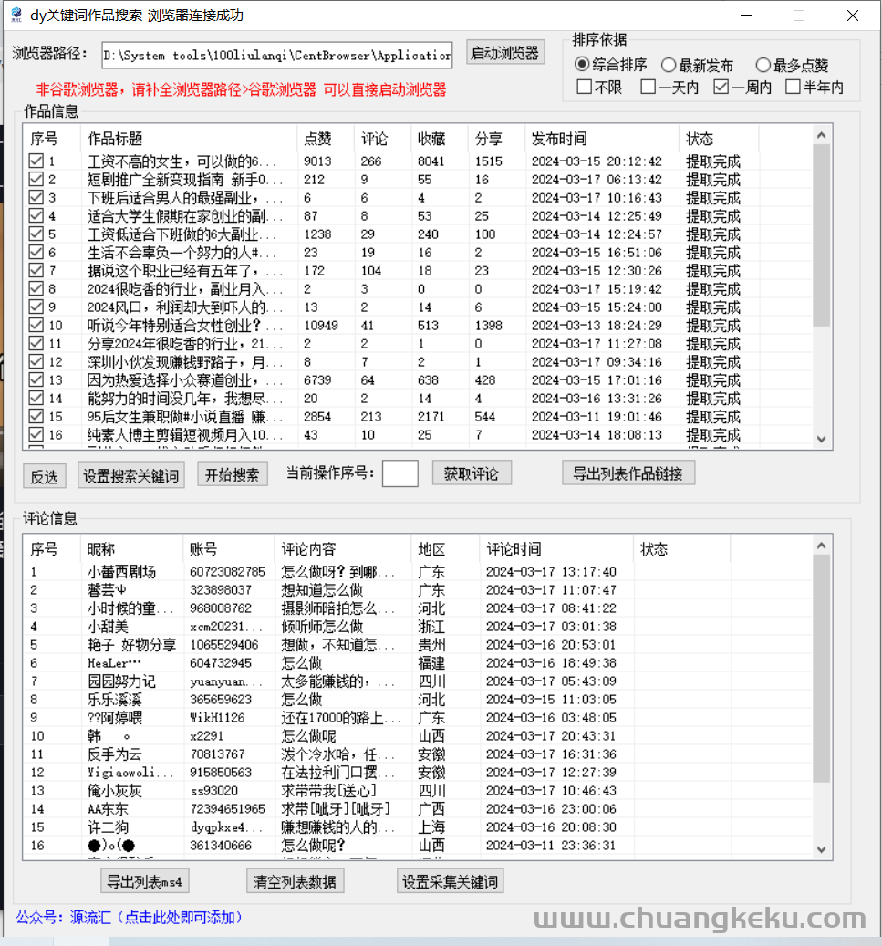Close the dy关键词作品搜索 window
Screen dimensions: 882x946
pos(853,16)
